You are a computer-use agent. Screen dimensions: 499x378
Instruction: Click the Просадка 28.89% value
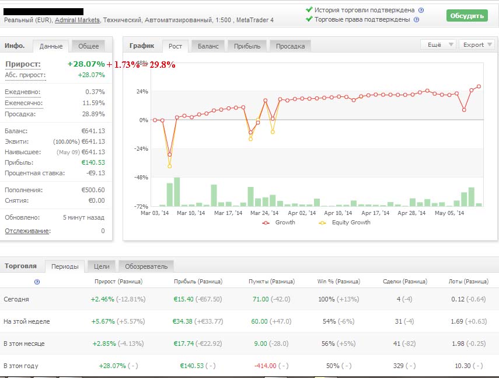point(93,114)
